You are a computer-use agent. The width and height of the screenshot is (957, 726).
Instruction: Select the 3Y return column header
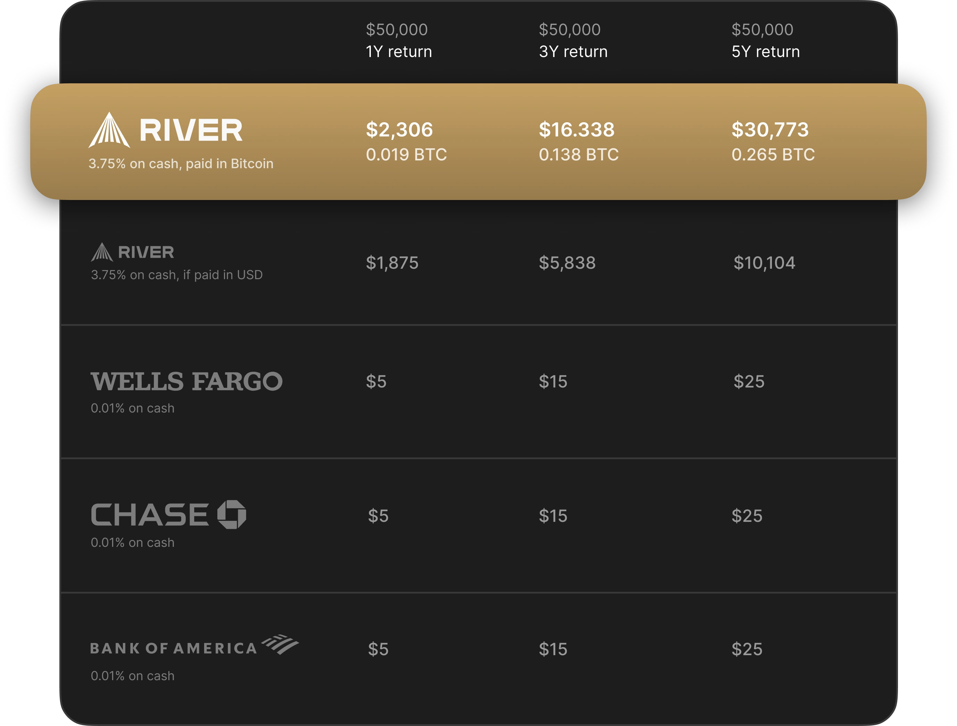coord(573,41)
